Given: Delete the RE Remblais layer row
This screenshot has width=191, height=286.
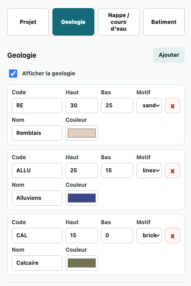Looking at the screenshot, I should tap(172, 106).
